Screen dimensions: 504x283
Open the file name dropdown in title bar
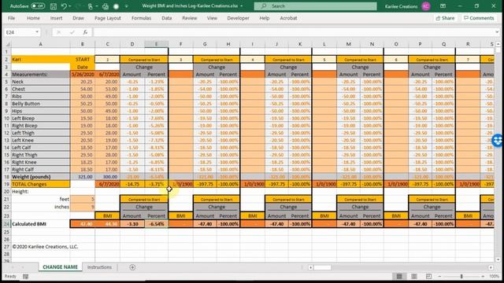tap(242, 6)
